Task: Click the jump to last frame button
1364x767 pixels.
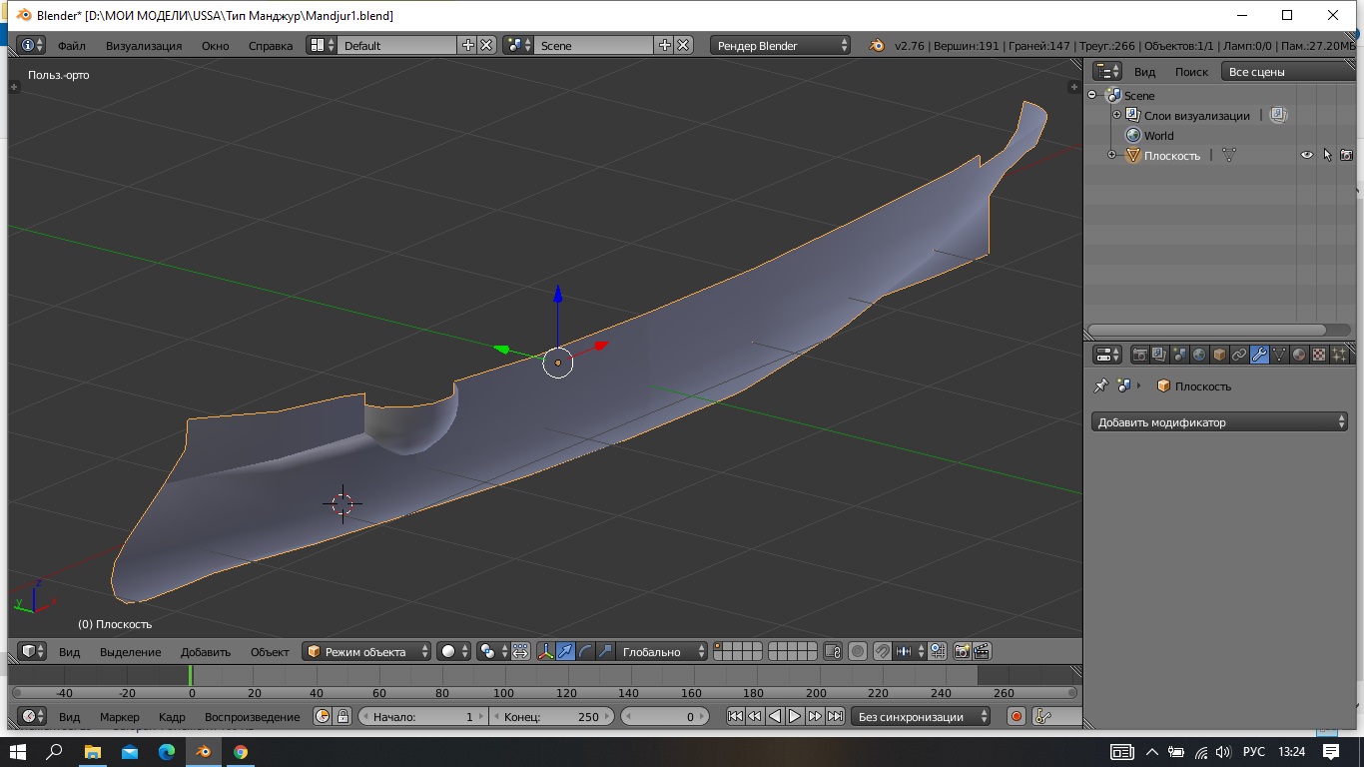Action: [835, 716]
